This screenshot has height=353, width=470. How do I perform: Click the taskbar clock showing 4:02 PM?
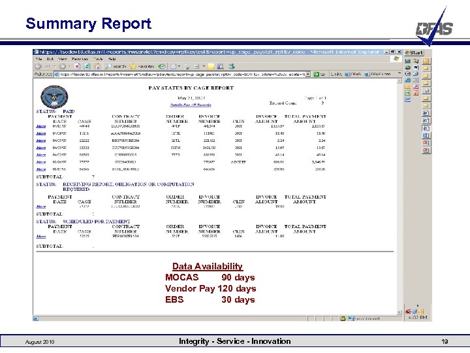418,318
